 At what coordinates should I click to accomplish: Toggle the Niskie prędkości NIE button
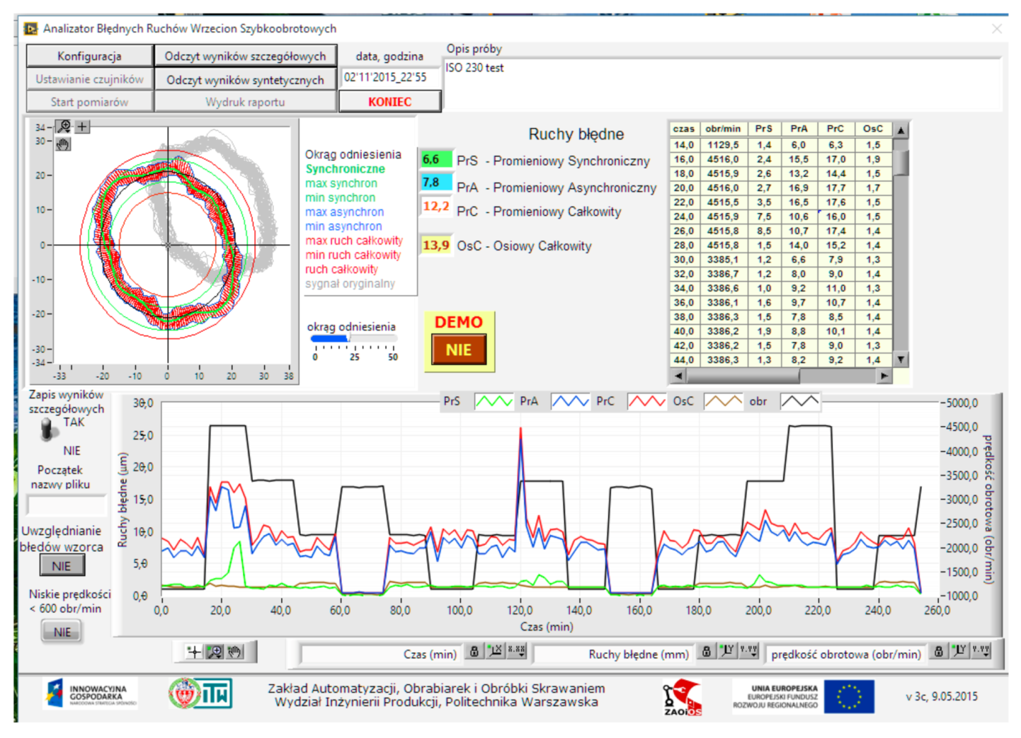(62, 632)
